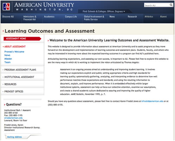The image size is (175, 141).
Task: Open the Mailing Address tab
Action: click(14, 137)
